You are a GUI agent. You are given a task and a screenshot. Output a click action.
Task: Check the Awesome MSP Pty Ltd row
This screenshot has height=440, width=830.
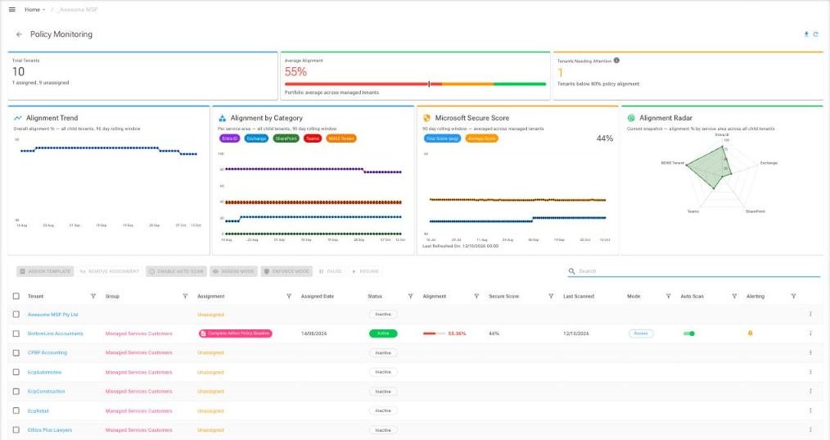pyautogui.click(x=16, y=315)
